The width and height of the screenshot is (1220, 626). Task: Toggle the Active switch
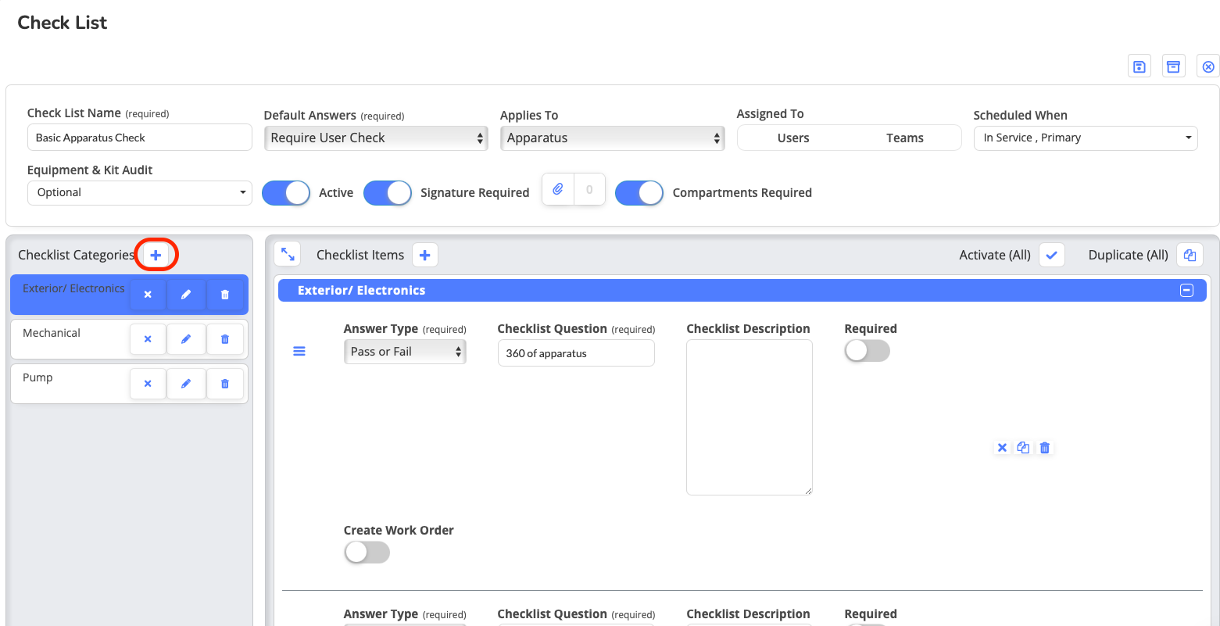[x=286, y=193]
